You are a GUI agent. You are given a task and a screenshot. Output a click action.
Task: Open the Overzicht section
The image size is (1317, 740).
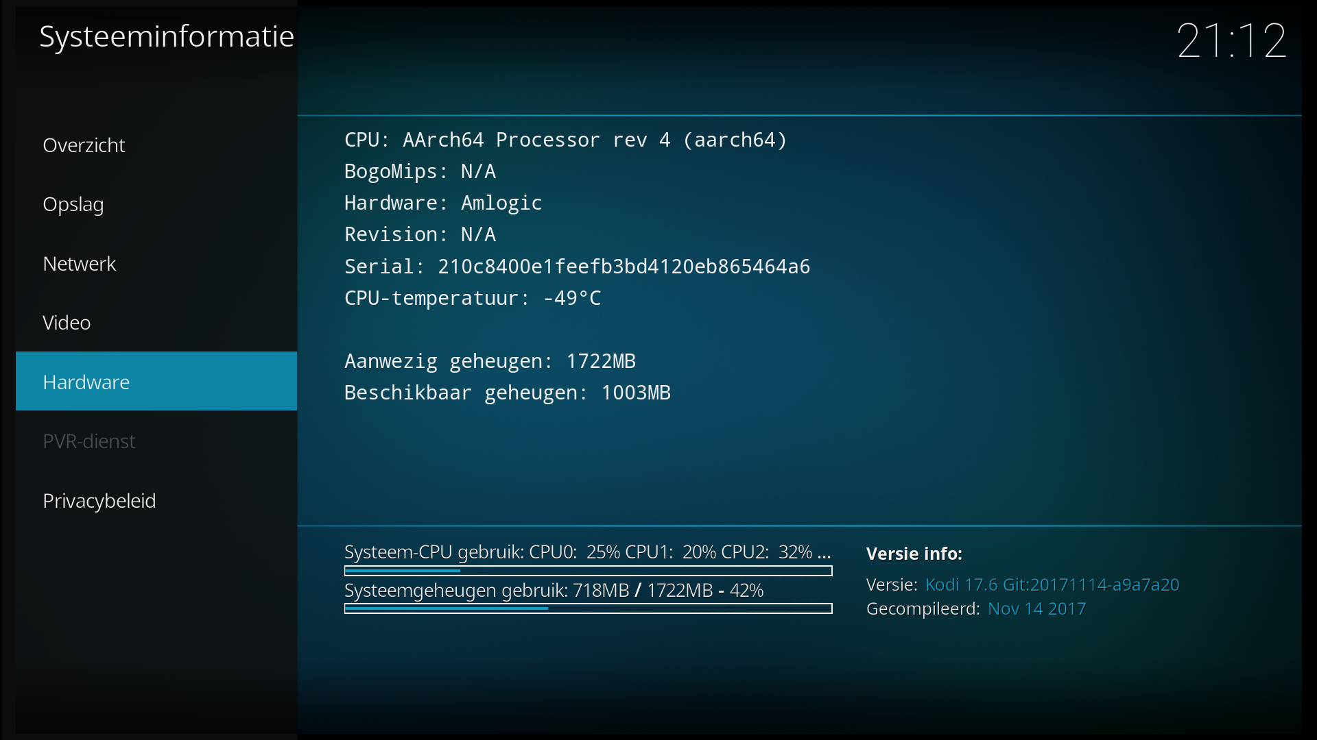(x=156, y=145)
